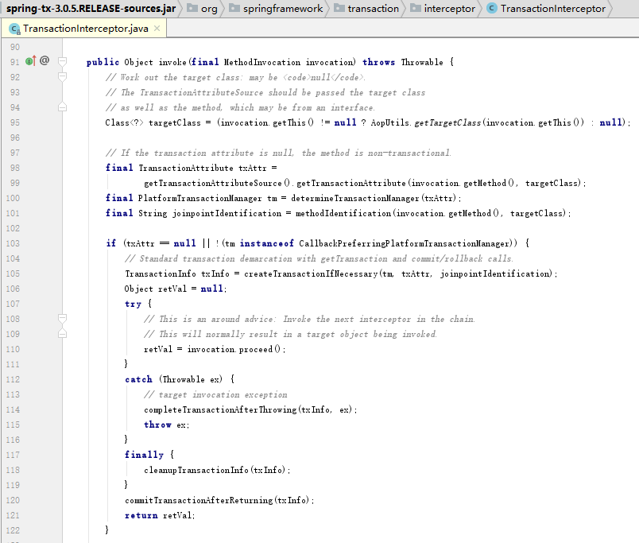Click 'commitTransactionAfterReturning' on line 120
This screenshot has width=639, height=543.
coord(199,500)
